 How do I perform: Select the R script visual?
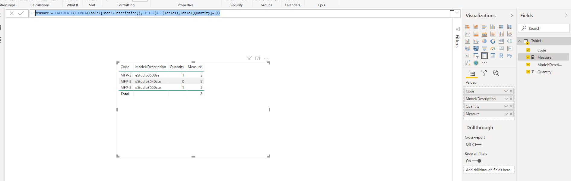(501, 56)
